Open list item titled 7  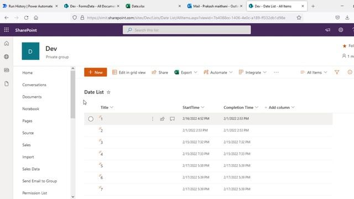point(102,189)
